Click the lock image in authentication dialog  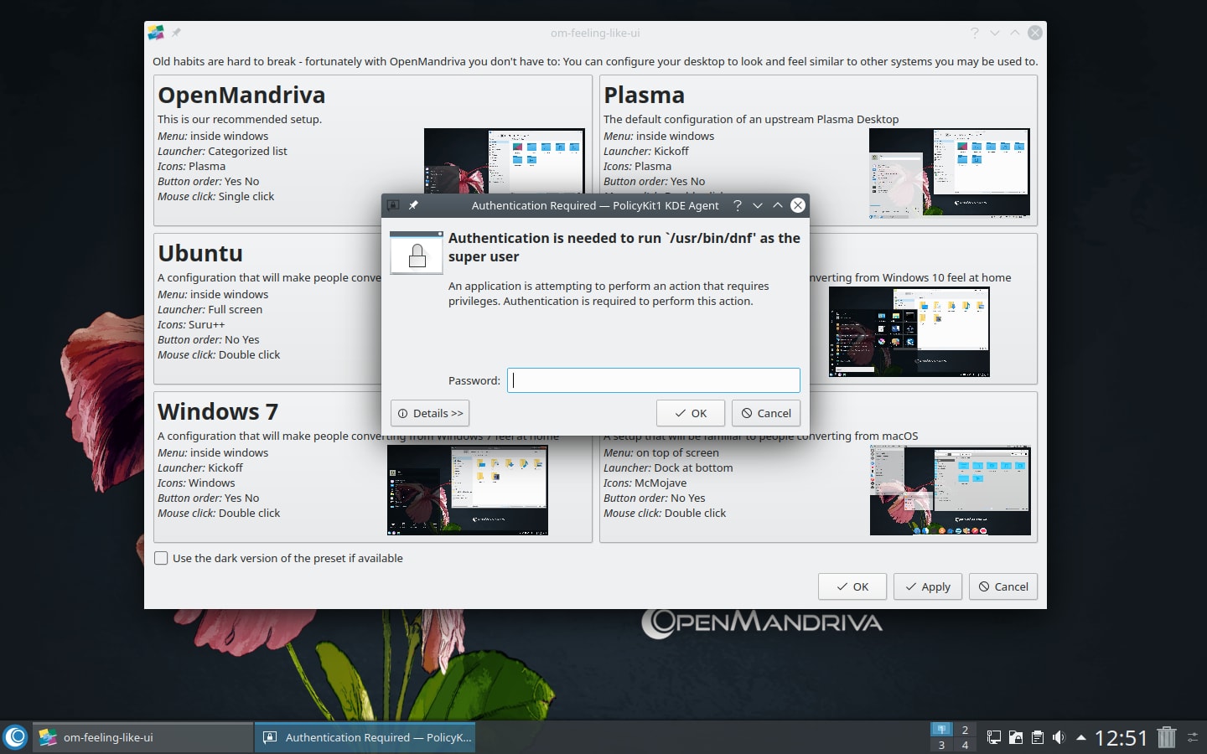pyautogui.click(x=417, y=253)
